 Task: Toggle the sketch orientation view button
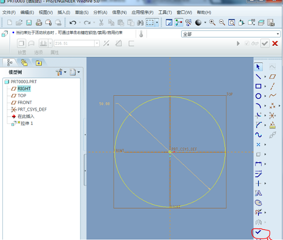(169, 22)
